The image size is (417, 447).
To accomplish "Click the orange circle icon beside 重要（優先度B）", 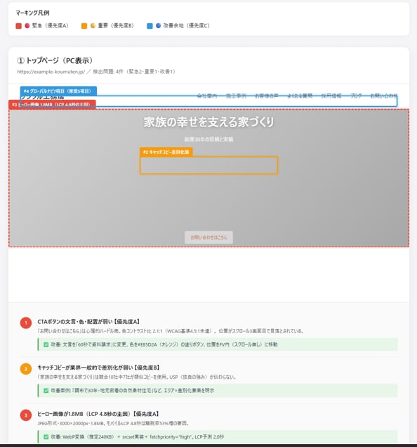I will point(93,26).
